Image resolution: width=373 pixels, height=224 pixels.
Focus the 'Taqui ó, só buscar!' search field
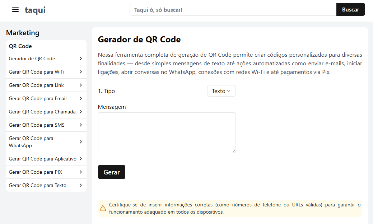[x=233, y=9]
